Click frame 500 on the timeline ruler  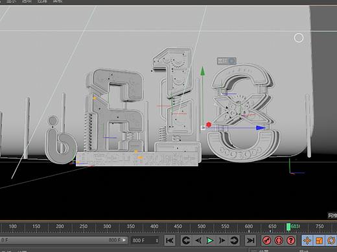202,226
